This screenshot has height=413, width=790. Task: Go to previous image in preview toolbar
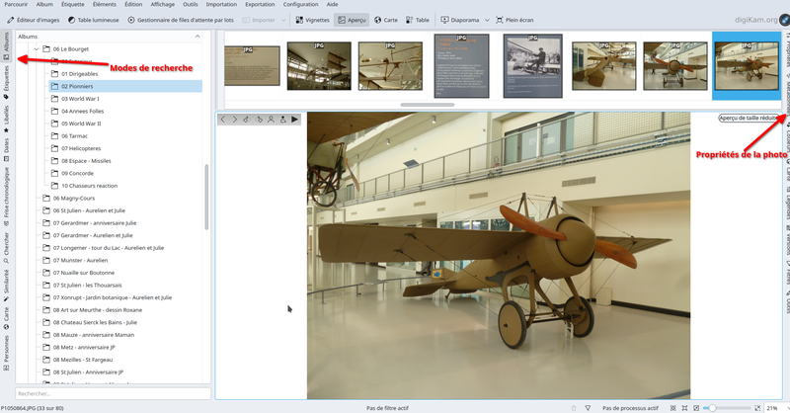(223, 120)
